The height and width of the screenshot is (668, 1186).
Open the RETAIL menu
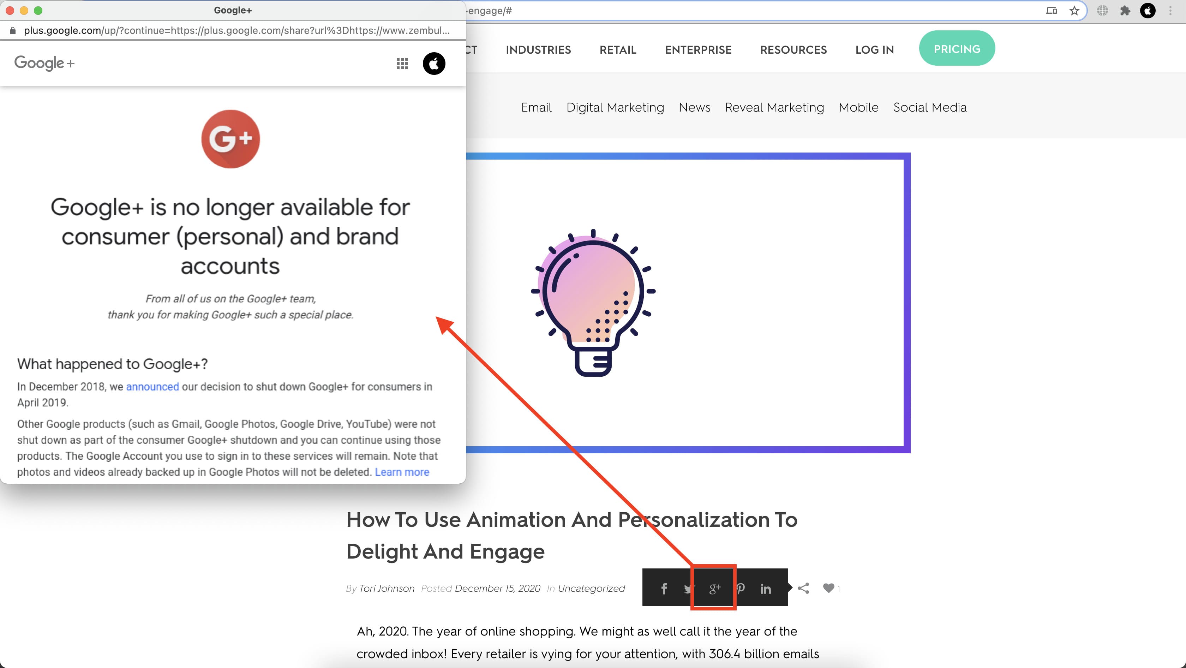click(x=618, y=50)
